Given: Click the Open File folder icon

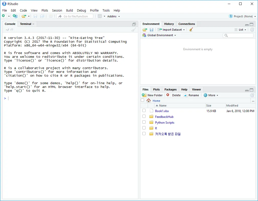Looking at the screenshot, I should (x=24, y=16).
